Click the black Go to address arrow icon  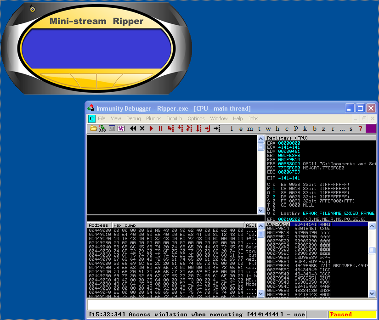217,129
